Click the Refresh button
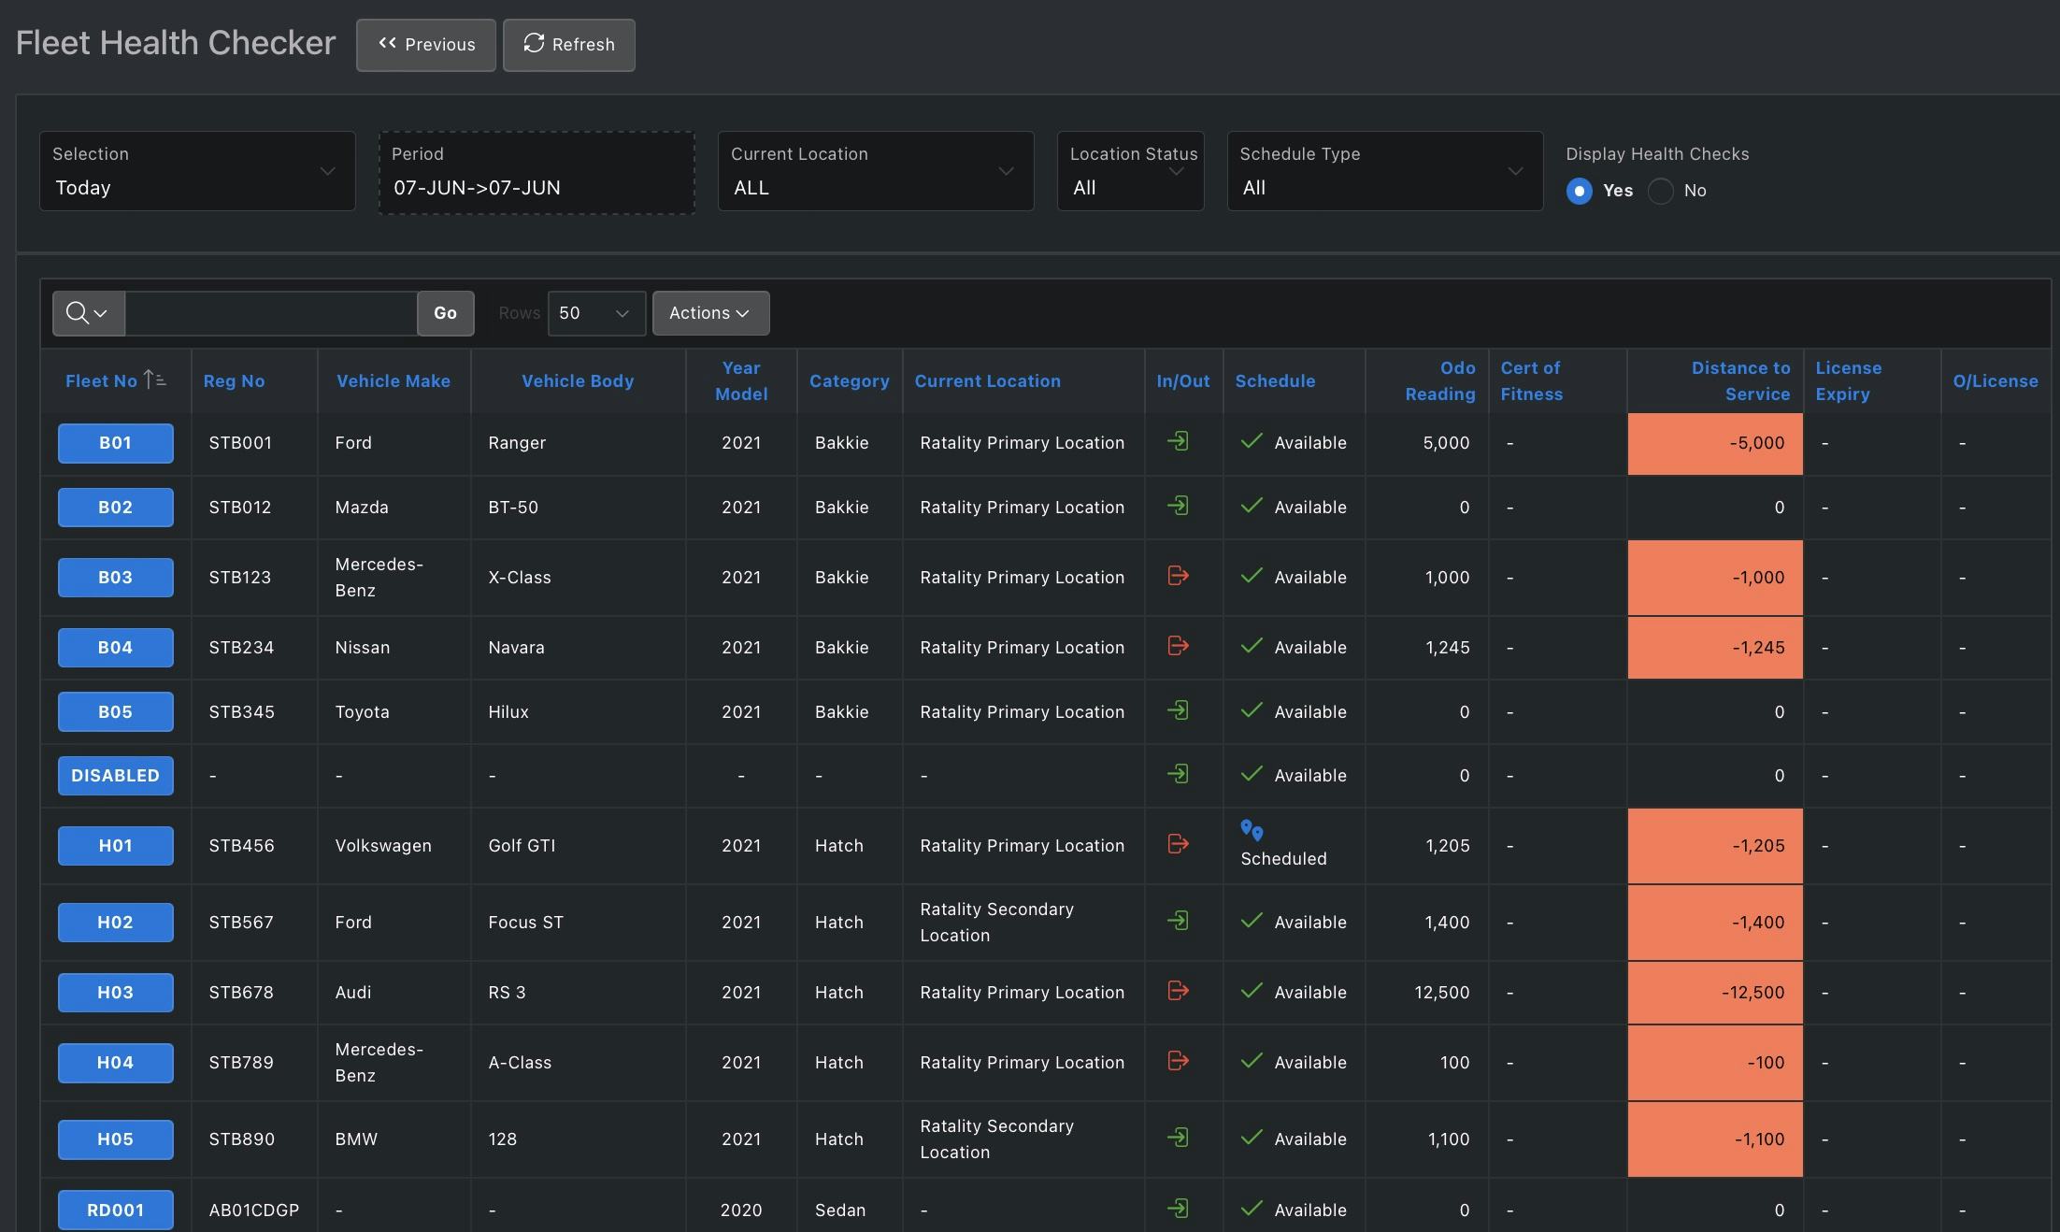The width and height of the screenshot is (2060, 1232). [x=568, y=45]
